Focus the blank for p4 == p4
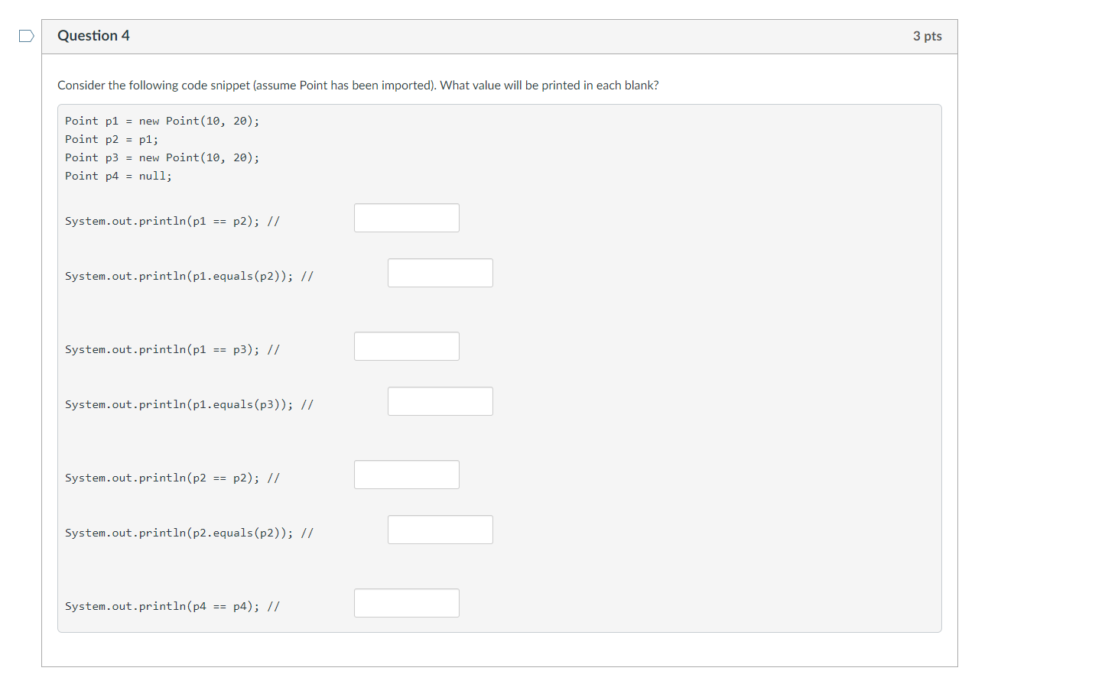The width and height of the screenshot is (1105, 684). 407,603
